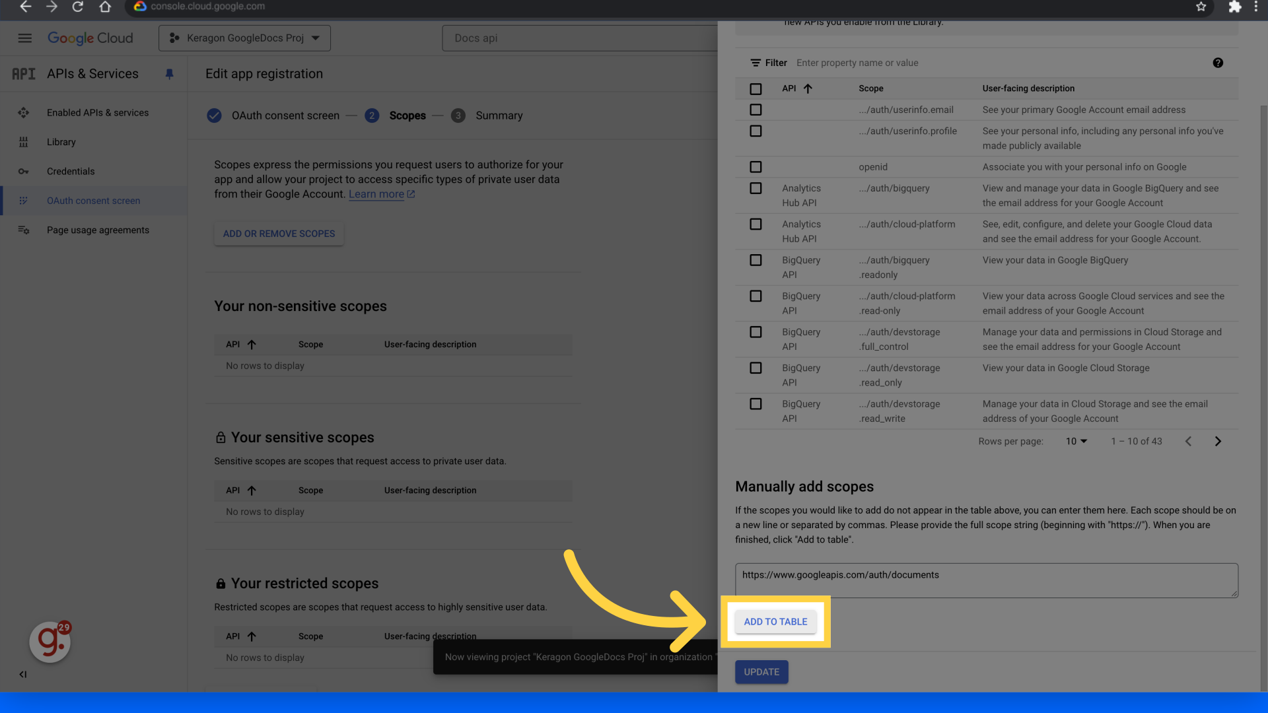1268x713 pixels.
Task: Click the Filter icon in scopes panel
Action: (x=756, y=63)
